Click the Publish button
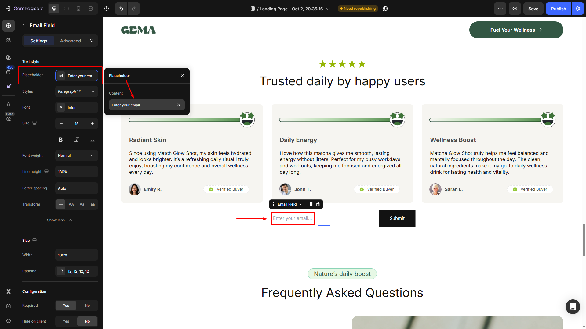The width and height of the screenshot is (586, 329). (x=558, y=9)
